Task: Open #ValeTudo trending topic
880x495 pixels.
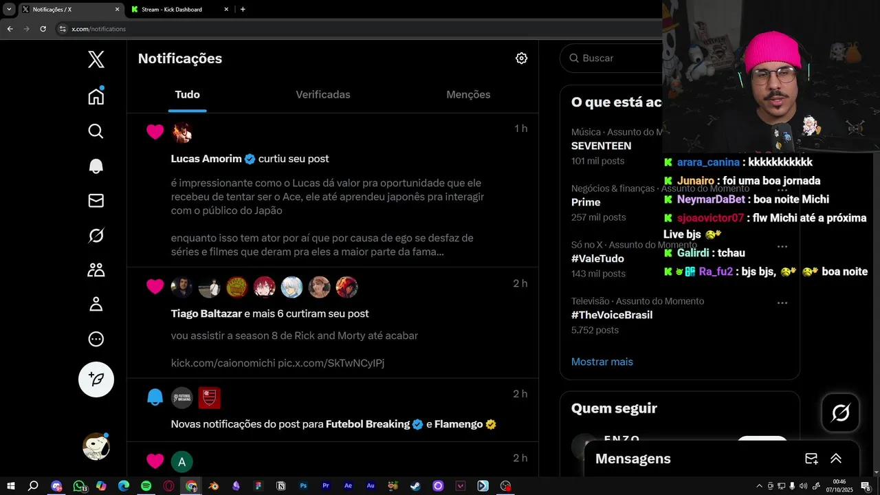Action: [x=597, y=258]
